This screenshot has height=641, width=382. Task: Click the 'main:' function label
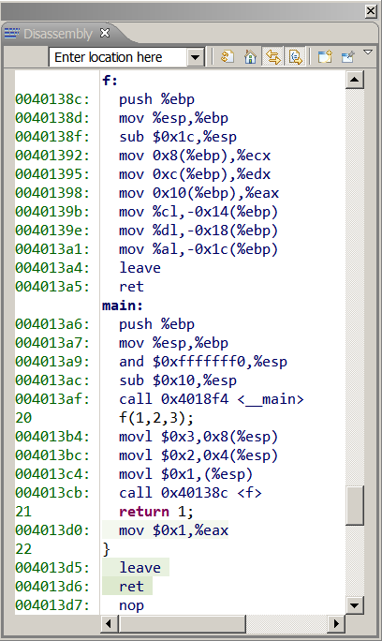pyautogui.click(x=123, y=306)
